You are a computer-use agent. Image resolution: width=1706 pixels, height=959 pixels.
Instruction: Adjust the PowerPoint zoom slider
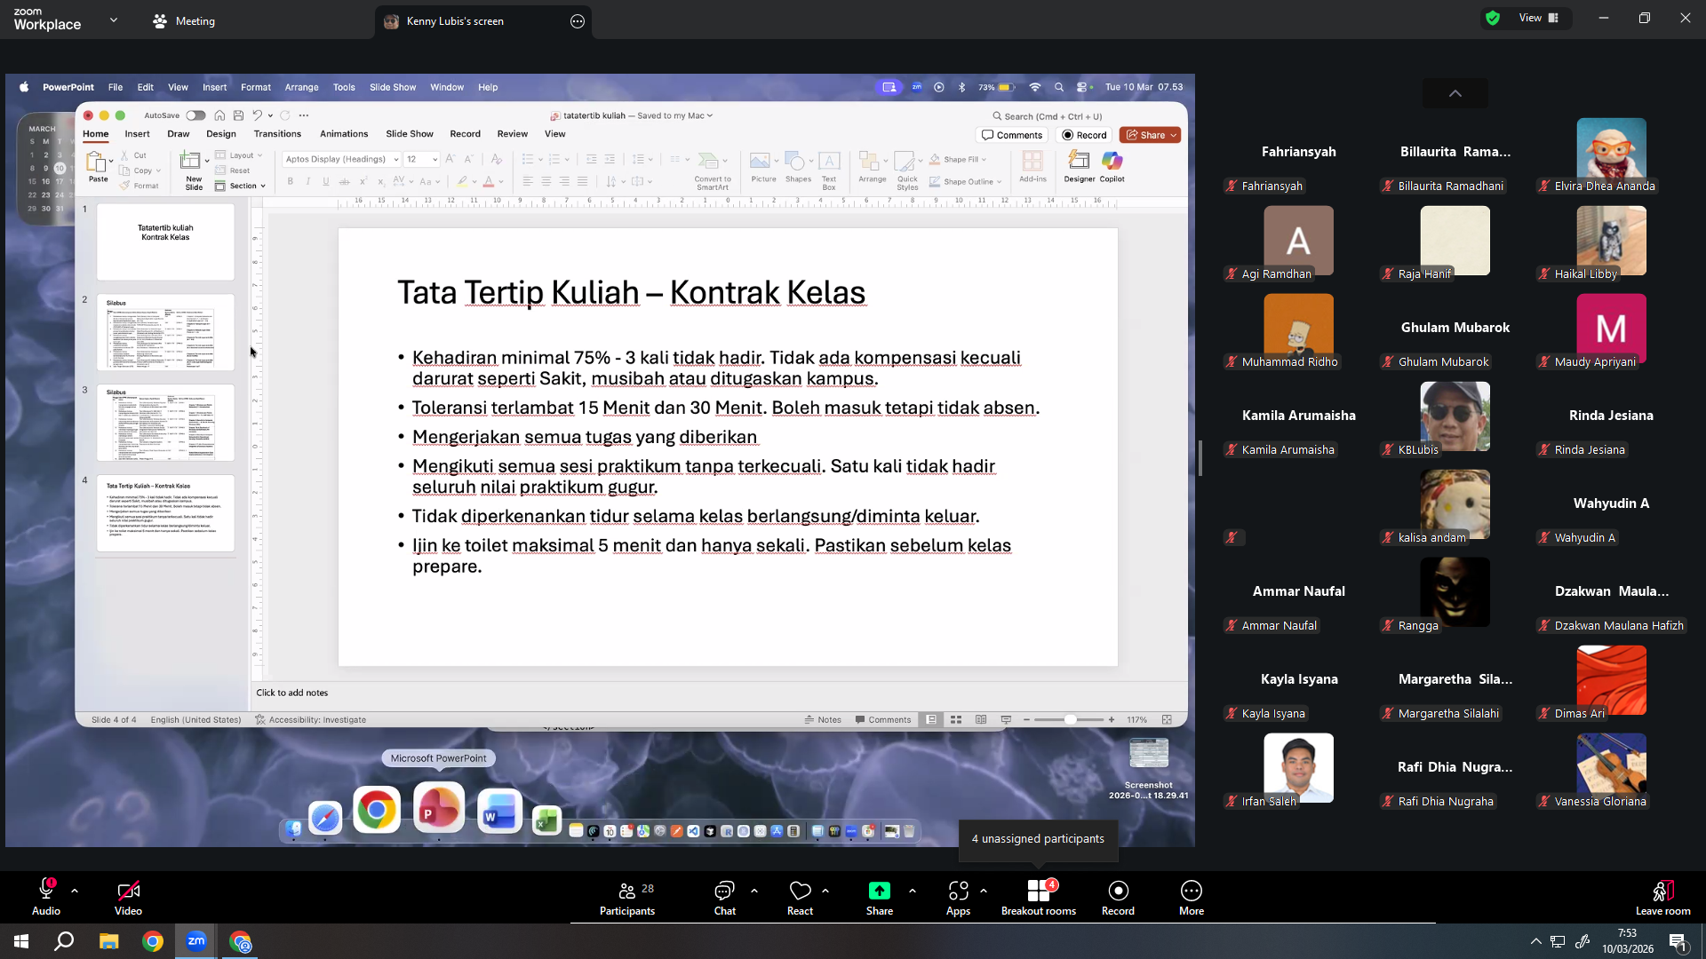click(1070, 719)
